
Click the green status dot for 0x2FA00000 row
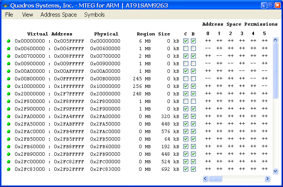pyautogui.click(x=8, y=116)
